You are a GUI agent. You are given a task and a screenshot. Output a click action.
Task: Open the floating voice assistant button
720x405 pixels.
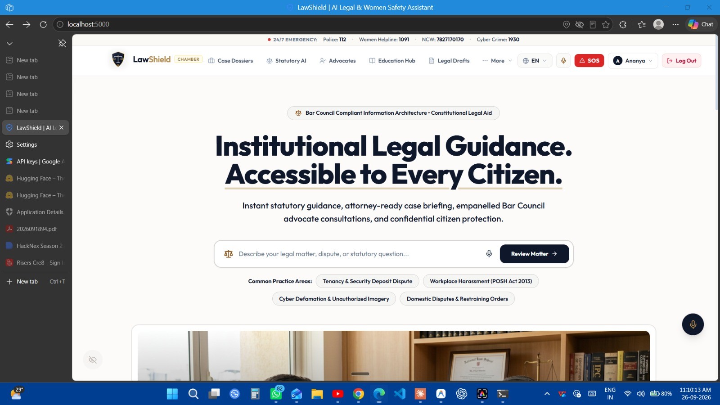[x=693, y=324]
